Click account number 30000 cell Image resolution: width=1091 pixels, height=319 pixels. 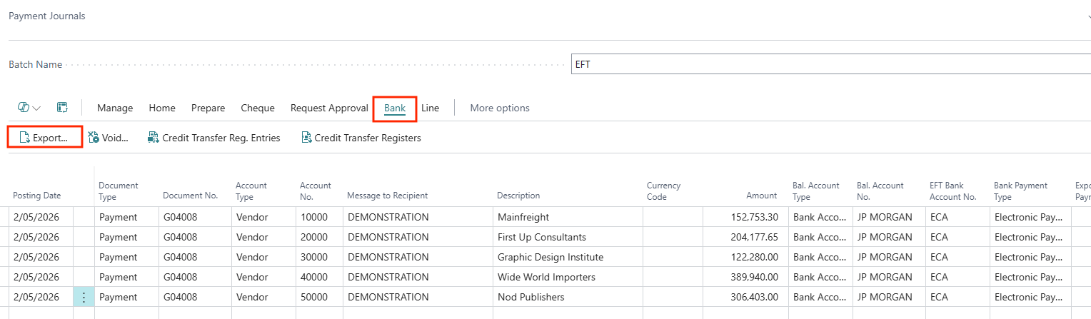tap(318, 257)
